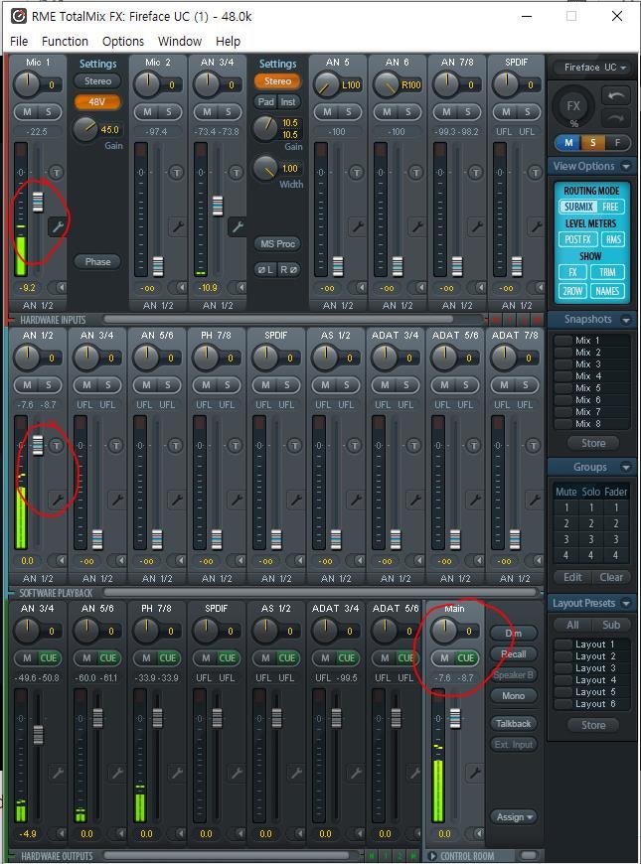Click T trim button on playback AN 1/2
The height and width of the screenshot is (864, 641).
coord(57,445)
